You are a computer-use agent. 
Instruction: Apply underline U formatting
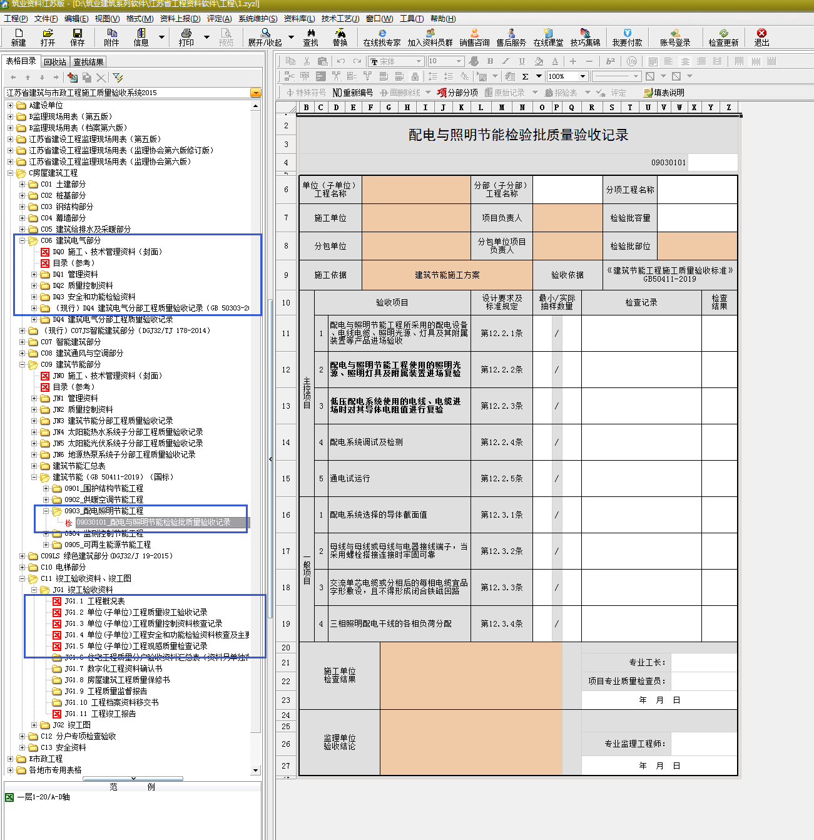(x=522, y=61)
